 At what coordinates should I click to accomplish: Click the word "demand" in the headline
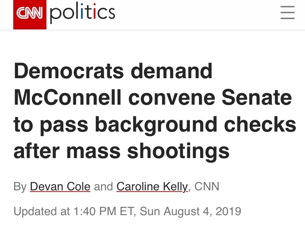[x=172, y=71]
